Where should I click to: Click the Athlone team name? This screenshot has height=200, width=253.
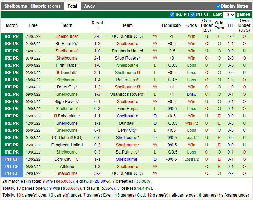(x=67, y=167)
